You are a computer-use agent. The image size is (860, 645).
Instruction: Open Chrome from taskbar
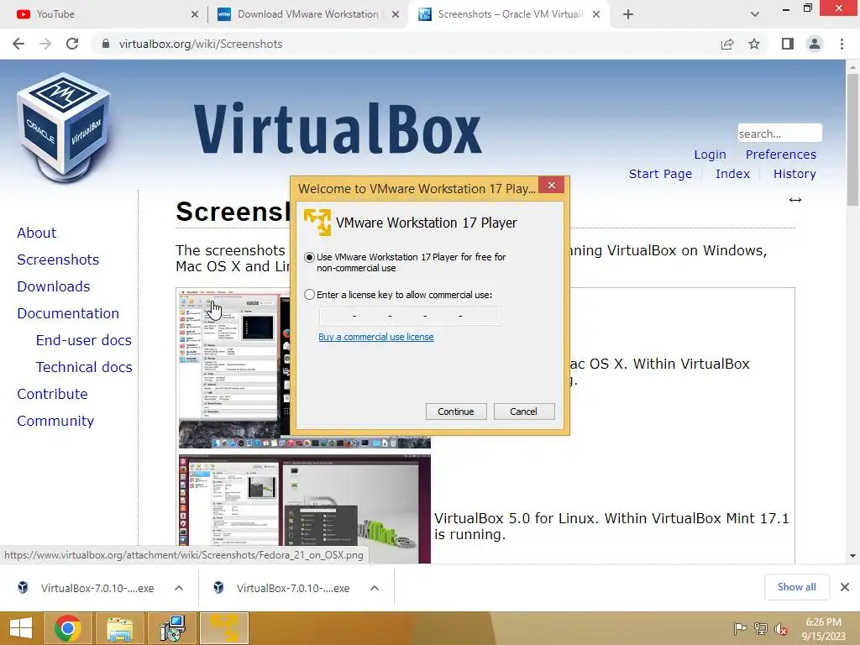(68, 628)
